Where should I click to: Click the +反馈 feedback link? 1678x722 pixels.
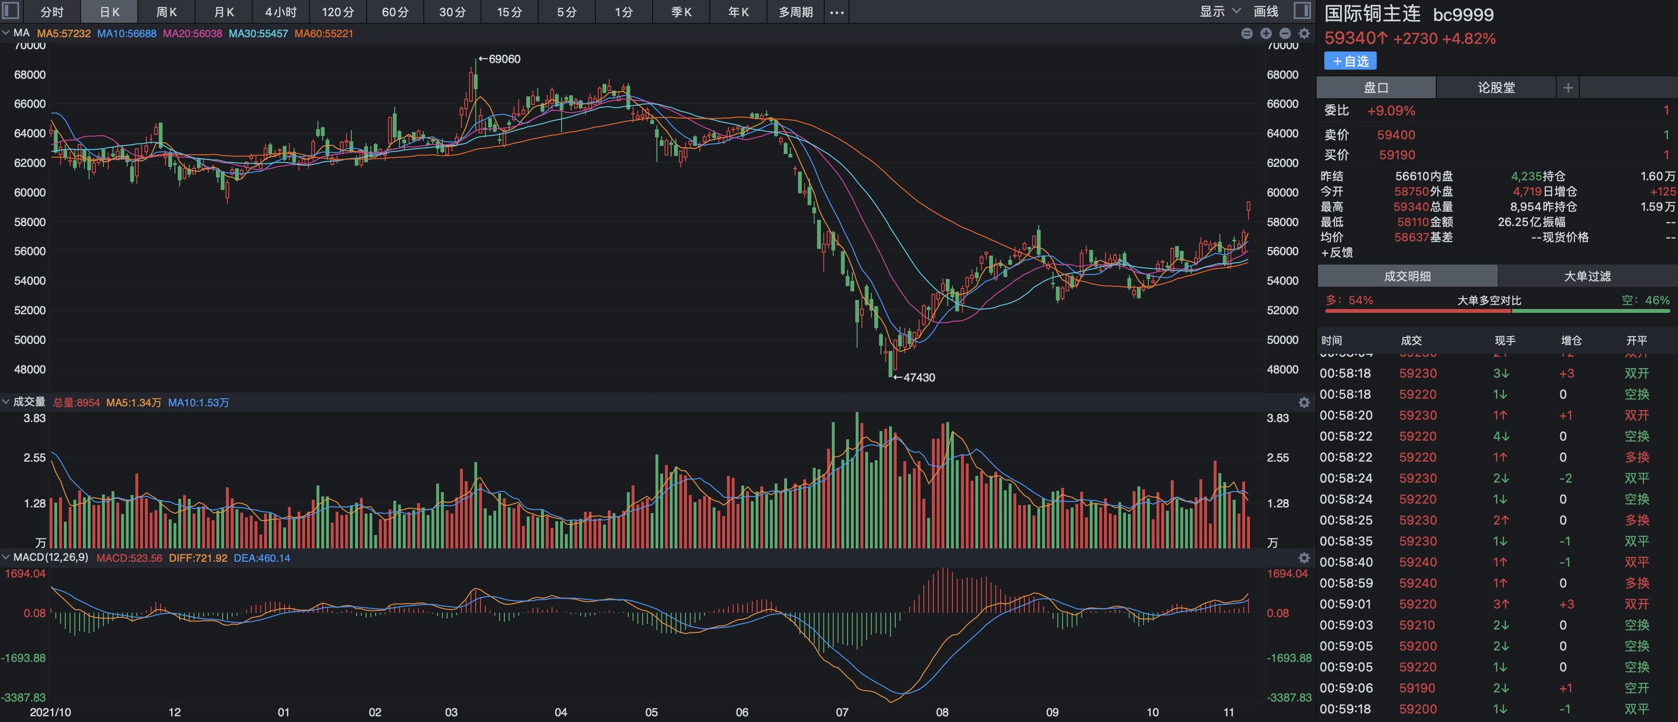pyautogui.click(x=1337, y=252)
